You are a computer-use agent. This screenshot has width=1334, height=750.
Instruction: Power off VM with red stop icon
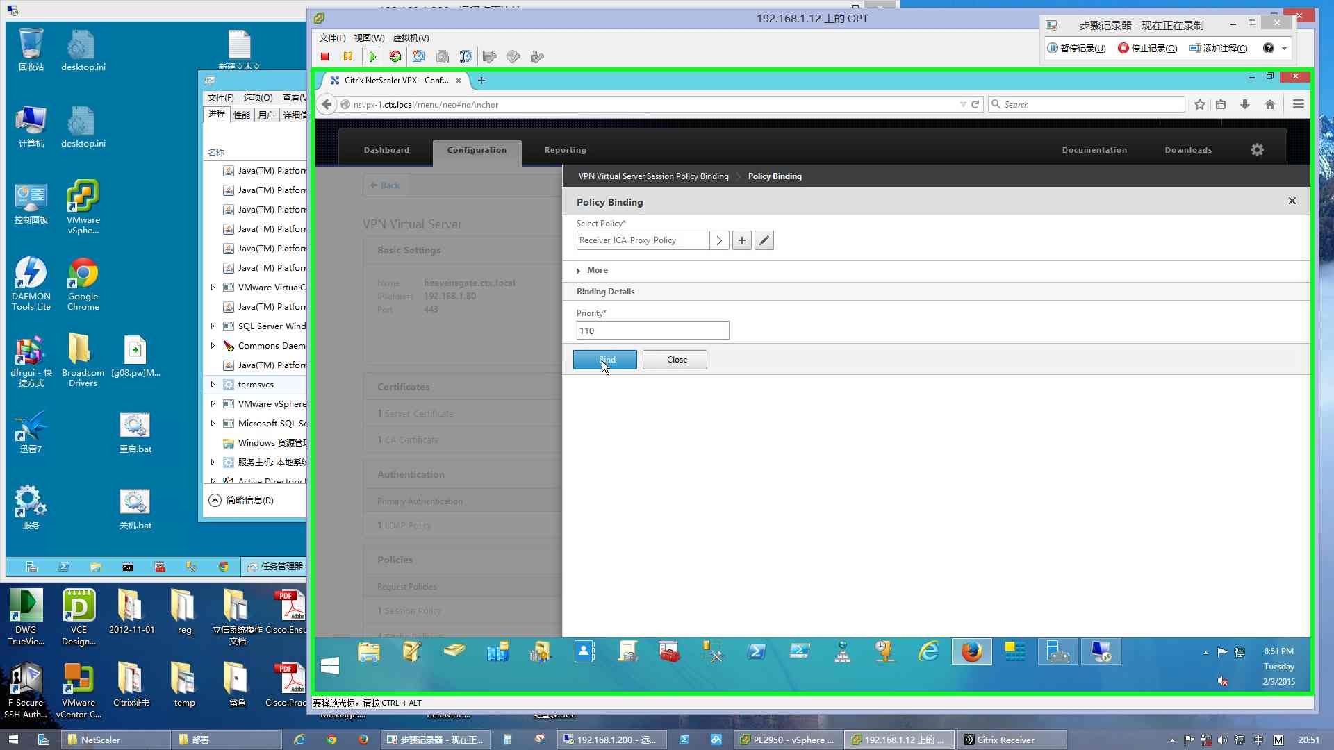click(324, 57)
